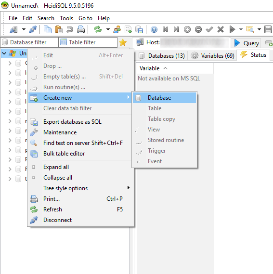The image size is (273, 274).
Task: Open Bulk table editor
Action: click(x=80, y=154)
